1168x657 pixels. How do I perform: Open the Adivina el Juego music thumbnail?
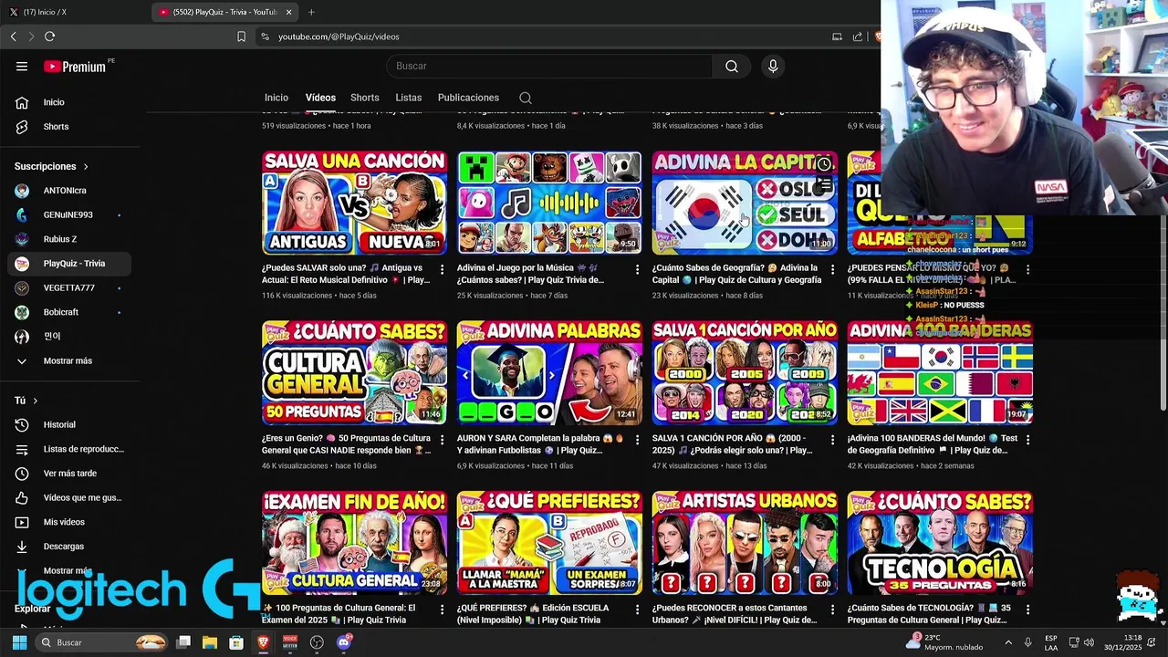(x=549, y=203)
